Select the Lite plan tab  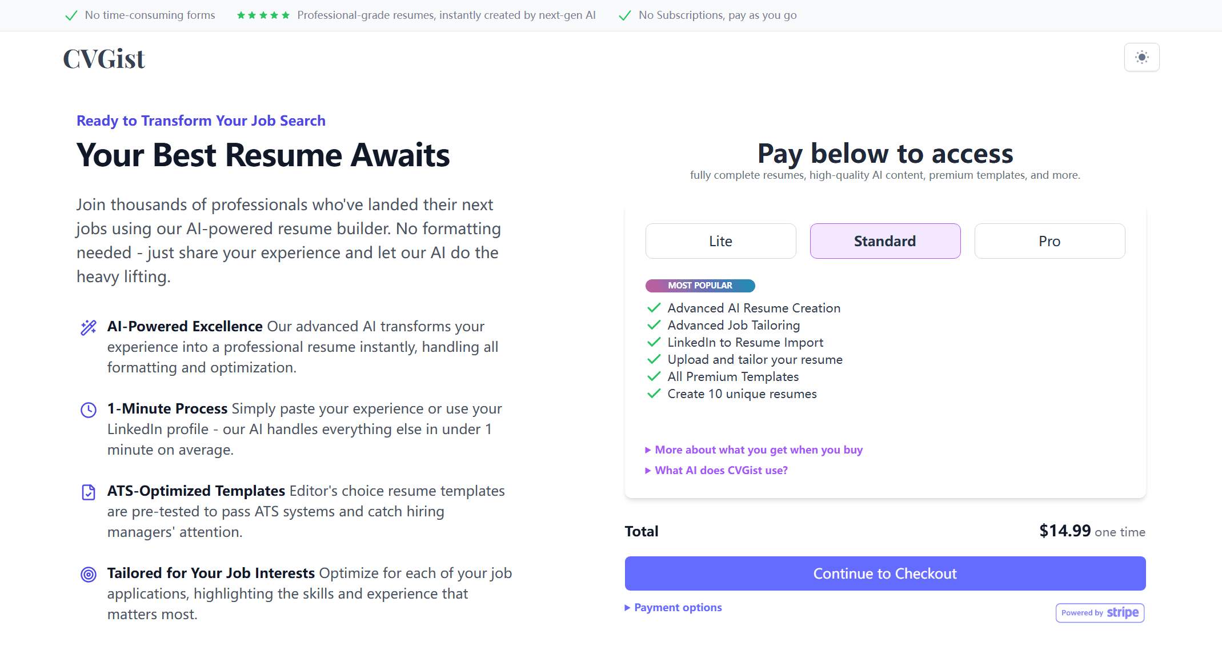click(x=720, y=241)
